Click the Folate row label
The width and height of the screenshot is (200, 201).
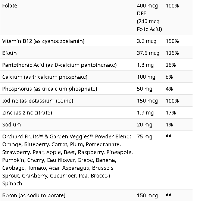[10, 6]
